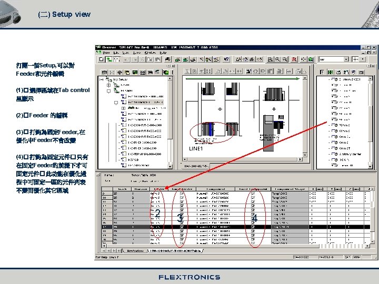
Task: Select the black highlighted table row's component cell
Action: (x=215, y=227)
